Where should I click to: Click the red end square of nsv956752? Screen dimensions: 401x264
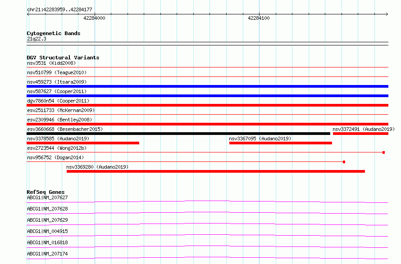(344, 162)
